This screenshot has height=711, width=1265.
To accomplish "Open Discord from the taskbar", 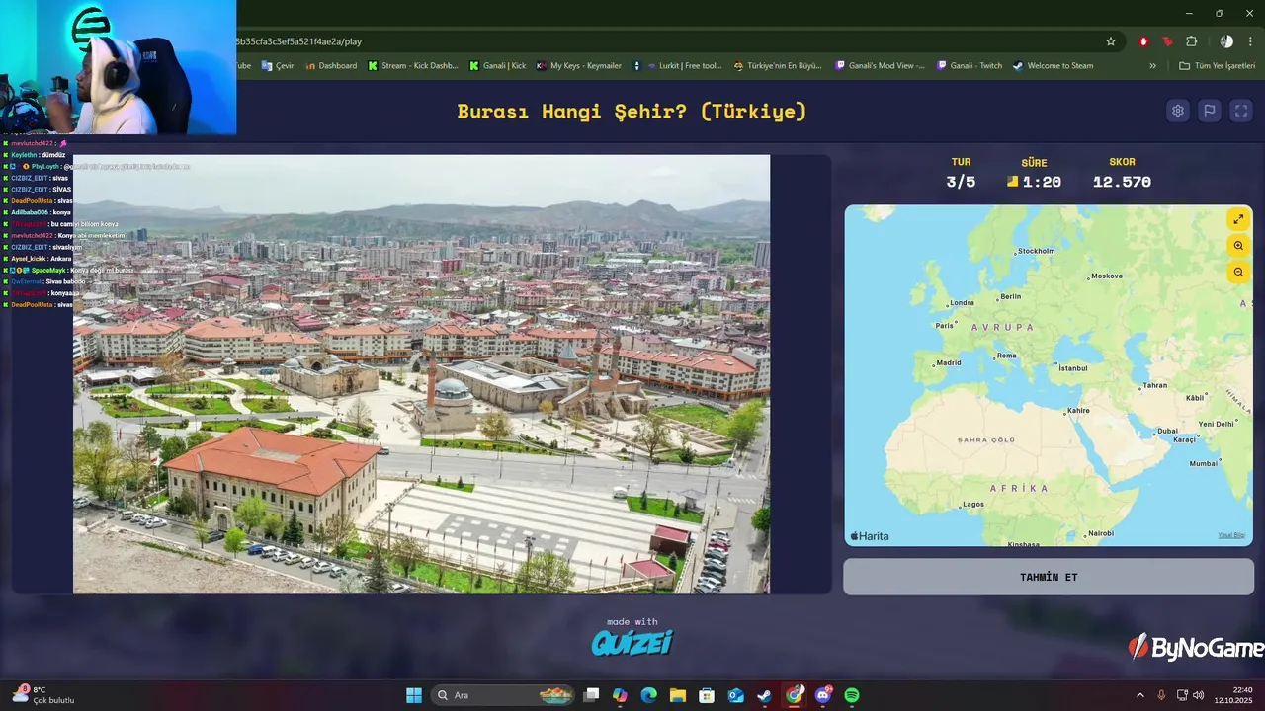I will [x=823, y=695].
